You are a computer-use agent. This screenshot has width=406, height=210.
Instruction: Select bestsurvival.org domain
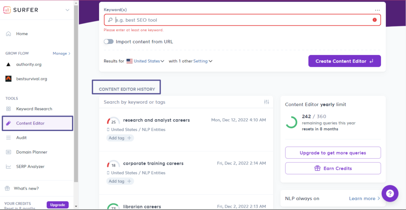pyautogui.click(x=32, y=79)
